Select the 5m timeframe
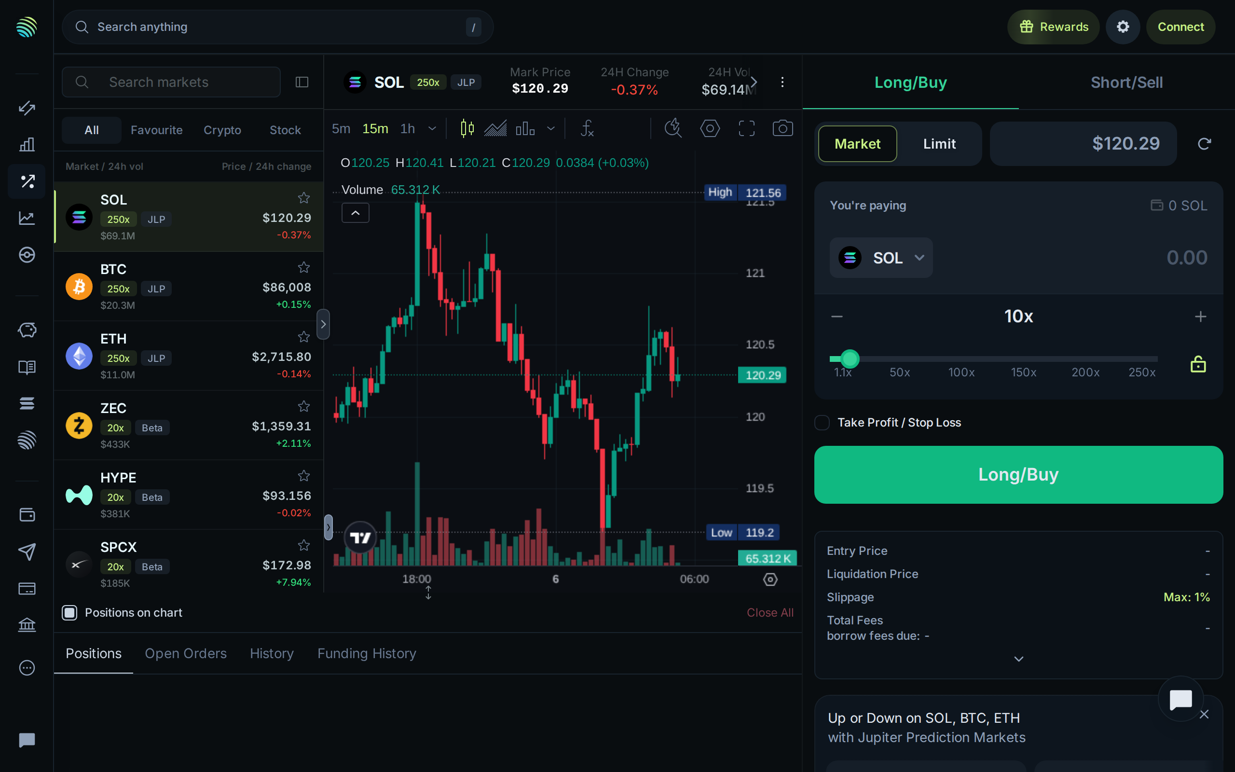 click(x=341, y=128)
